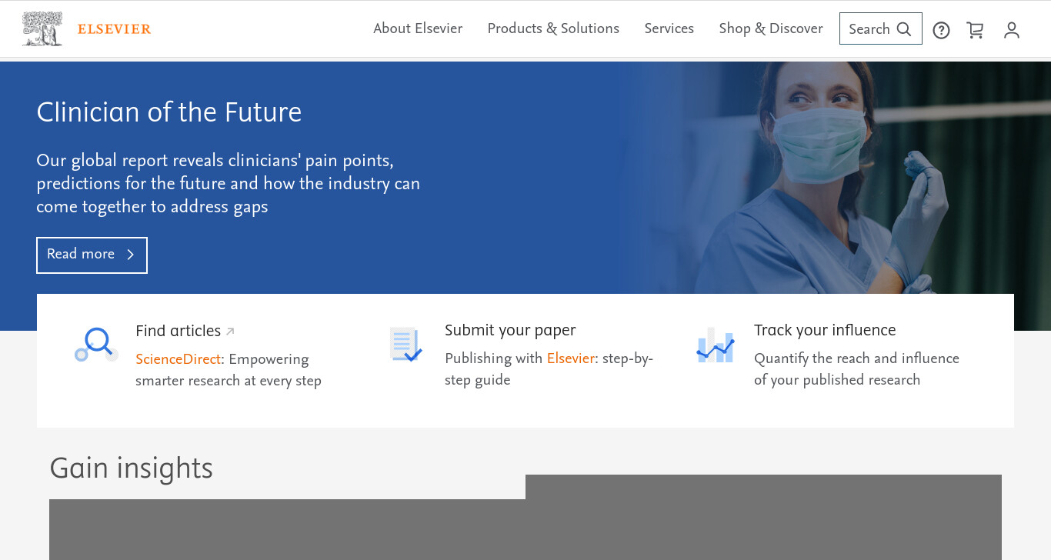Click the global report description paragraph
The image size is (1051, 560).
(x=229, y=184)
